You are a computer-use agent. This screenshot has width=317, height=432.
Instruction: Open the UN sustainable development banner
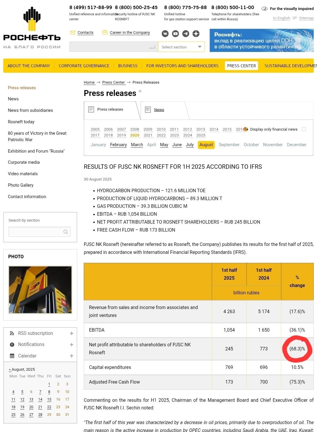[262, 41]
